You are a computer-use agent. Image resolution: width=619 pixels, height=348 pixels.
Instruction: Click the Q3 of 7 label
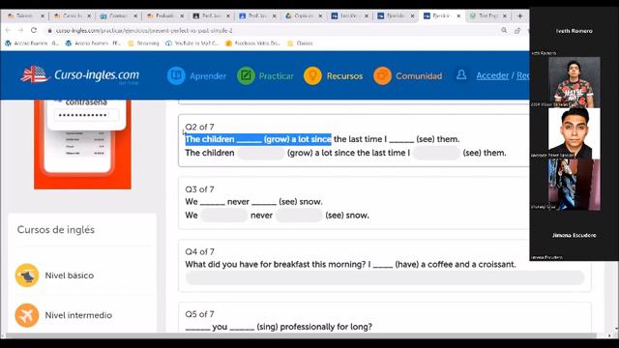pos(200,189)
